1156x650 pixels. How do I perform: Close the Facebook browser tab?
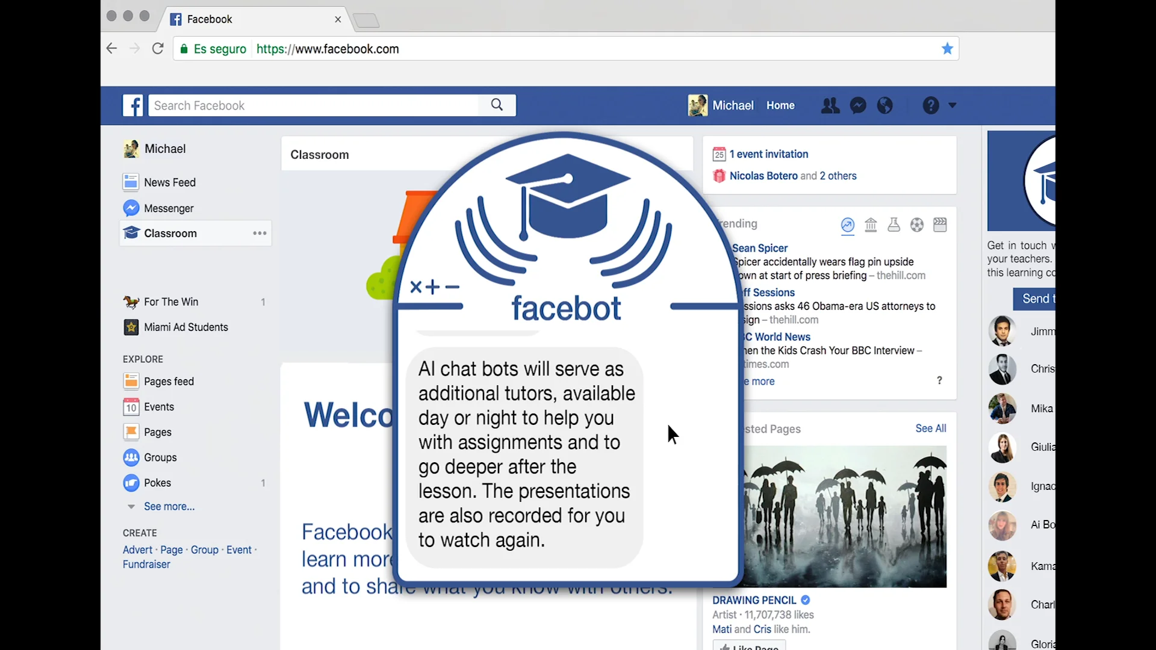pos(338,19)
